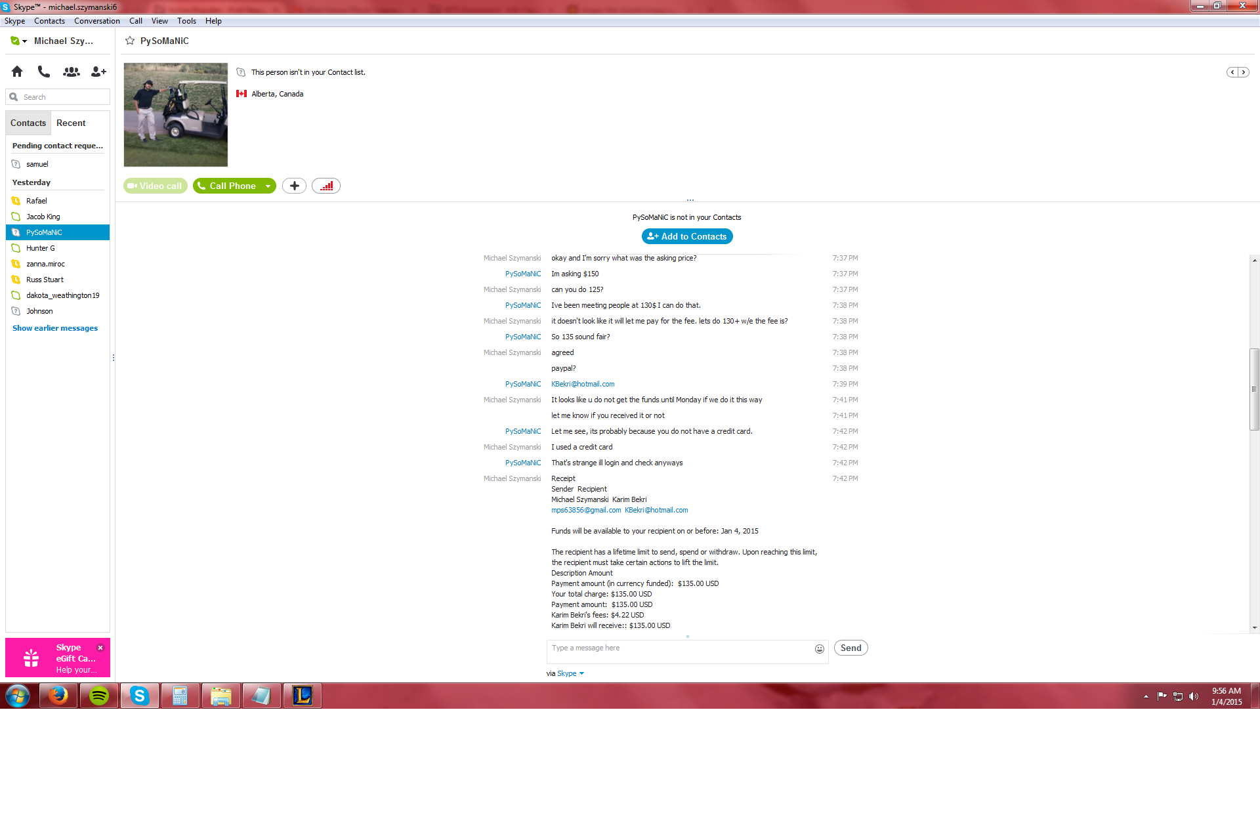The image size is (1260, 819).
Task: Switch to the Contacts tab
Action: [28, 123]
